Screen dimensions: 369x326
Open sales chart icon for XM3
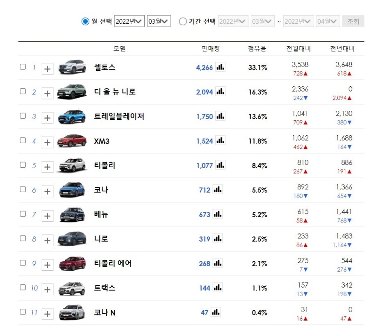click(x=220, y=140)
